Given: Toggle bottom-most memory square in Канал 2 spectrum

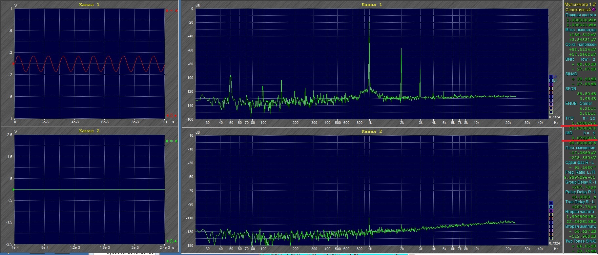Looking at the screenshot, I should point(551,238).
